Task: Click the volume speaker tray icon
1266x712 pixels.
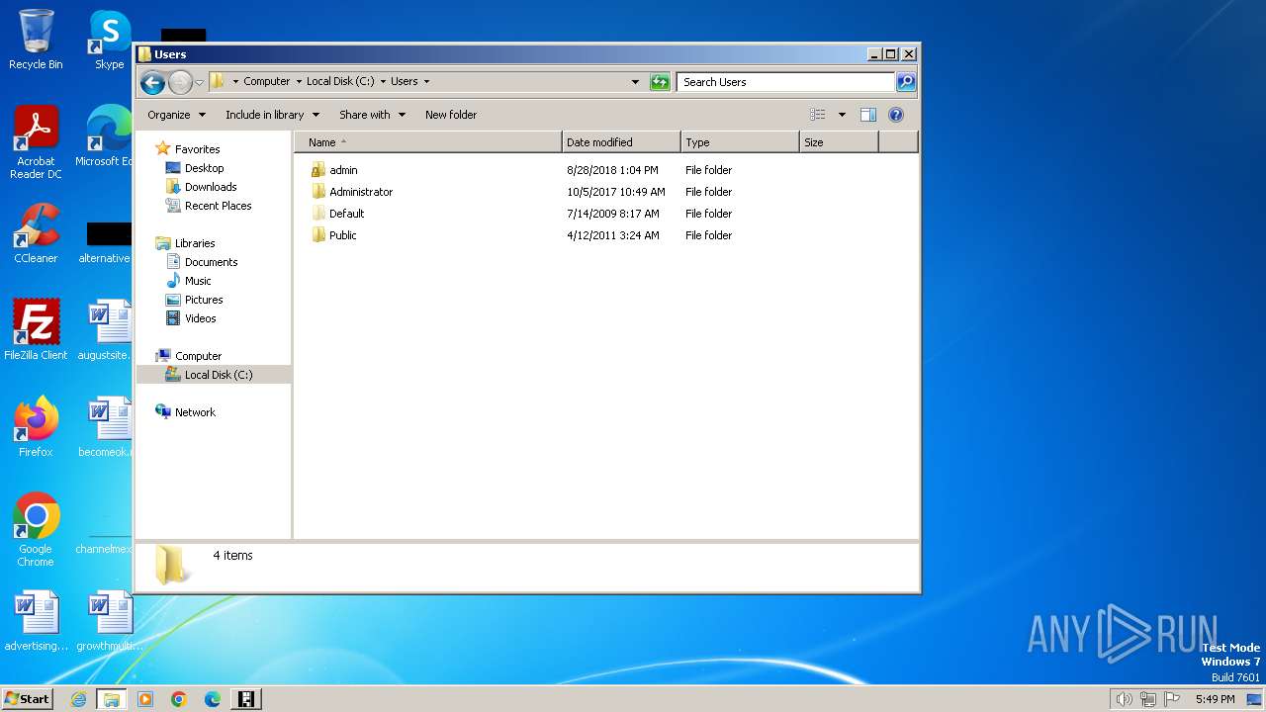Action: coord(1124,699)
